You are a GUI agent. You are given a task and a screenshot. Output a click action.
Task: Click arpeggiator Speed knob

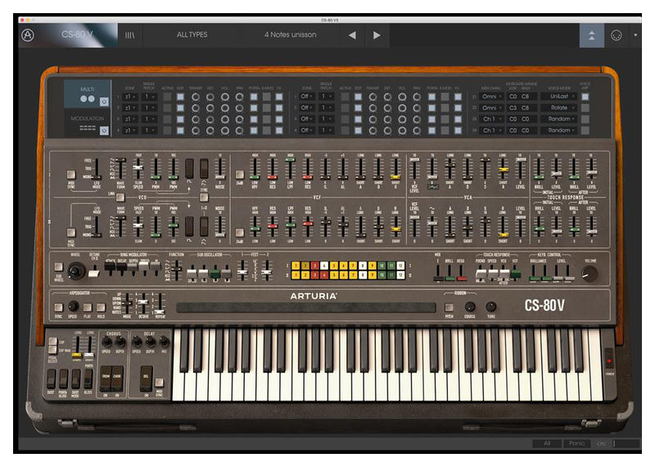(x=73, y=306)
